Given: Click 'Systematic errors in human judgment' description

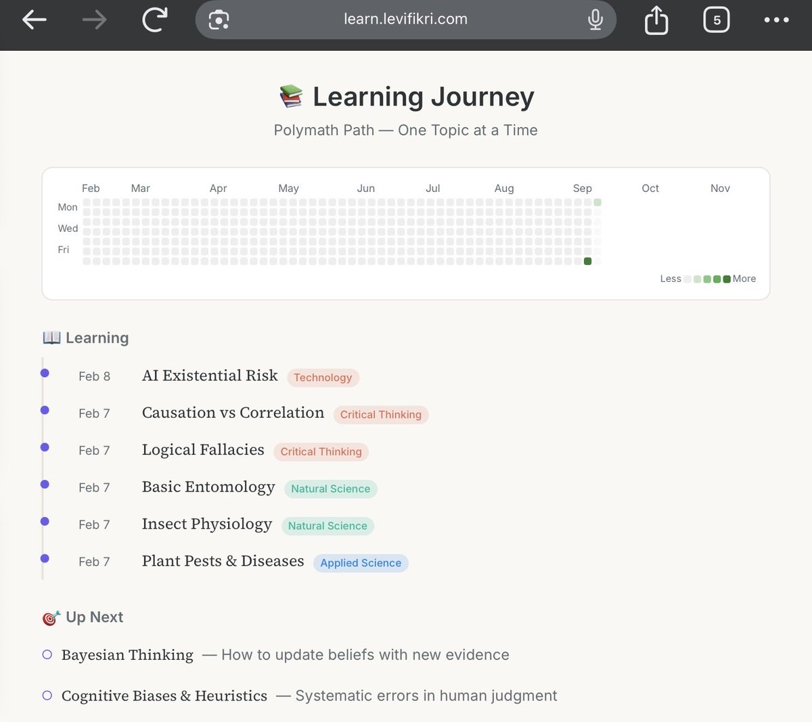Looking at the screenshot, I should click(x=426, y=696).
